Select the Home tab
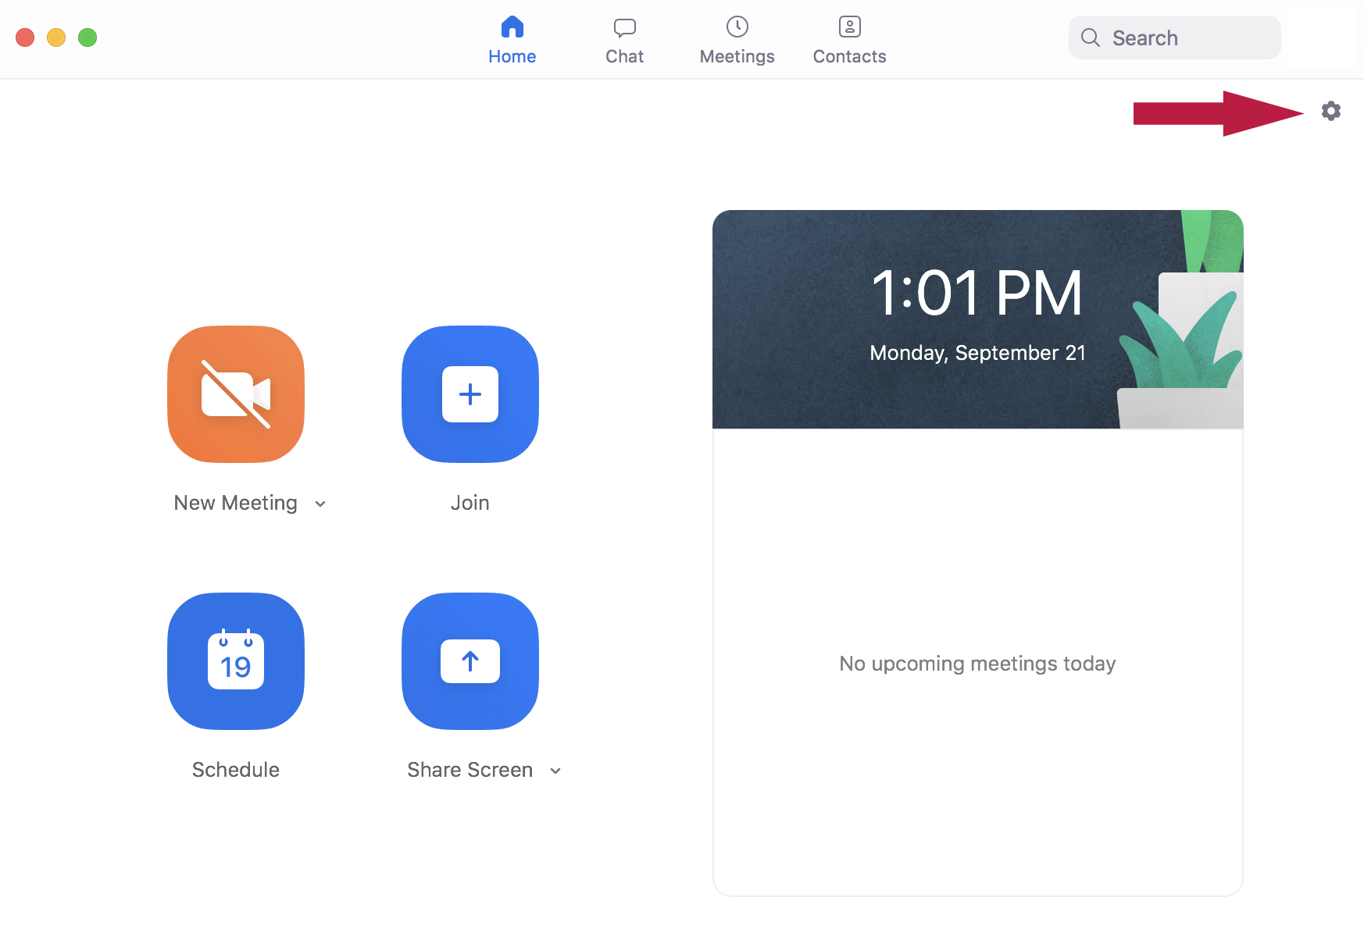Screen dimensions: 1364x940 pyautogui.click(x=512, y=39)
